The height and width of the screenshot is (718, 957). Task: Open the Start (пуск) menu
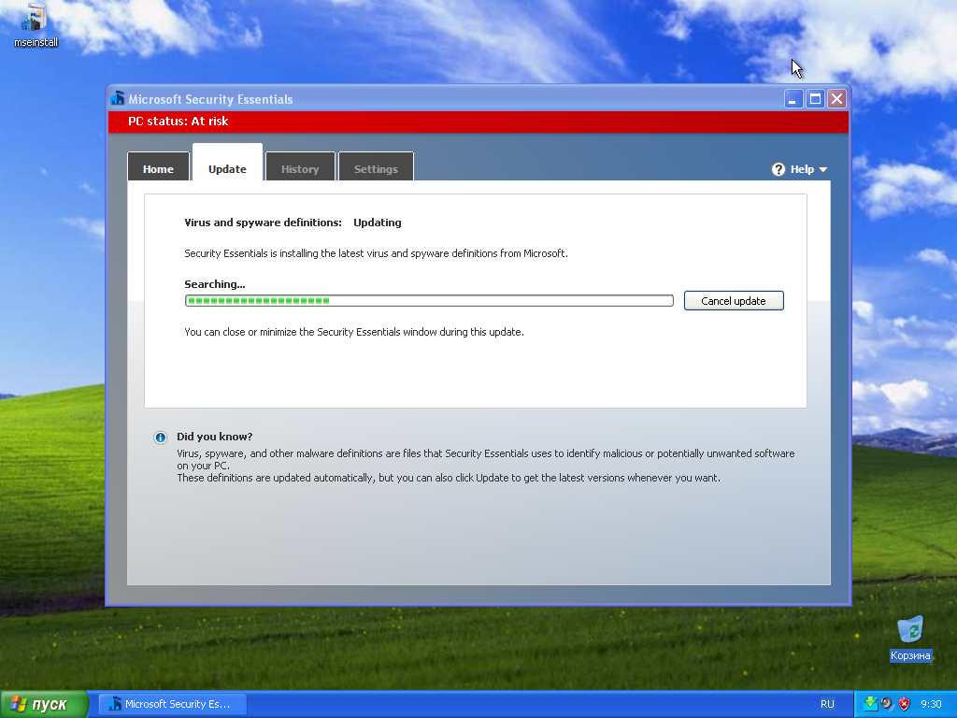click(44, 704)
